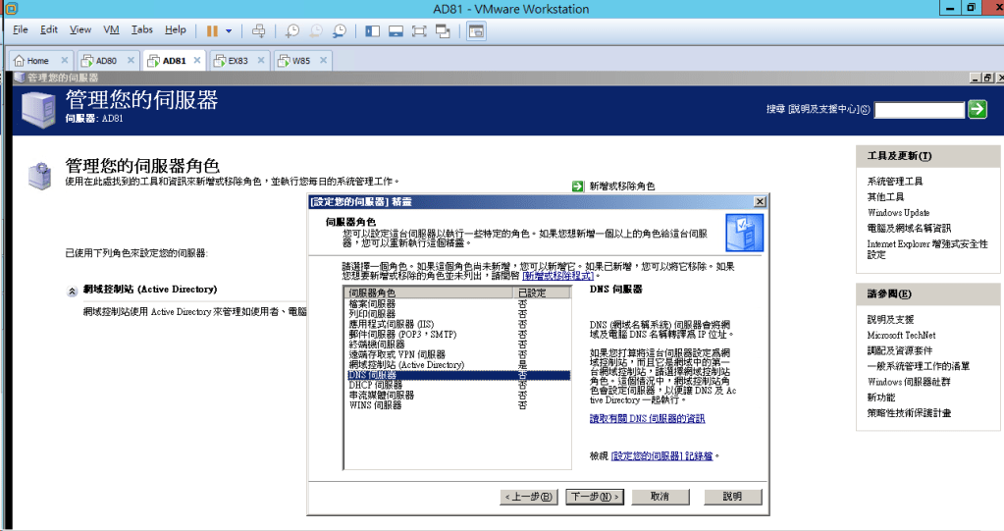Open the Tabs menu
The image size is (1004, 531).
click(141, 30)
